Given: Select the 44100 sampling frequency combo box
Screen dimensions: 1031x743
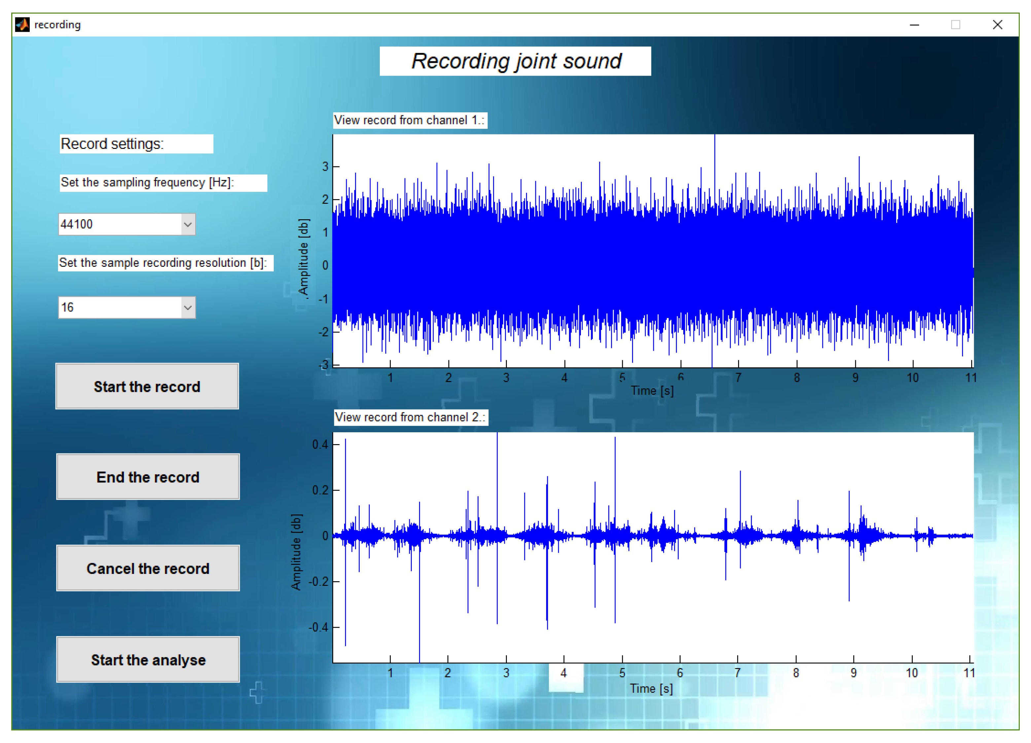Looking at the screenshot, I should 121,225.
